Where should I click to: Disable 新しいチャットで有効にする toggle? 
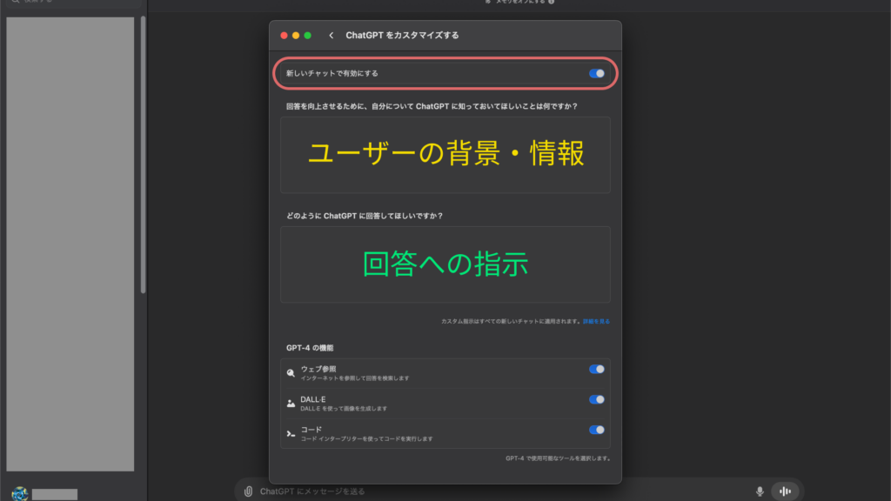[x=596, y=74]
